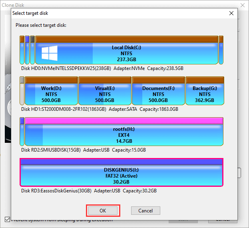249x228 pixels.
Task: Click the magenta header bar of rootfs(H:)
Action: pos(124,120)
